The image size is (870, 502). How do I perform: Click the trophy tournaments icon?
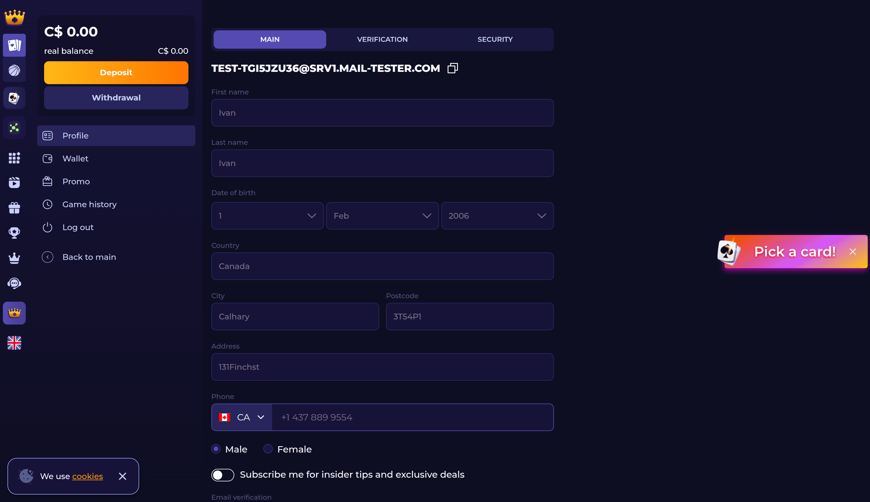point(14,232)
